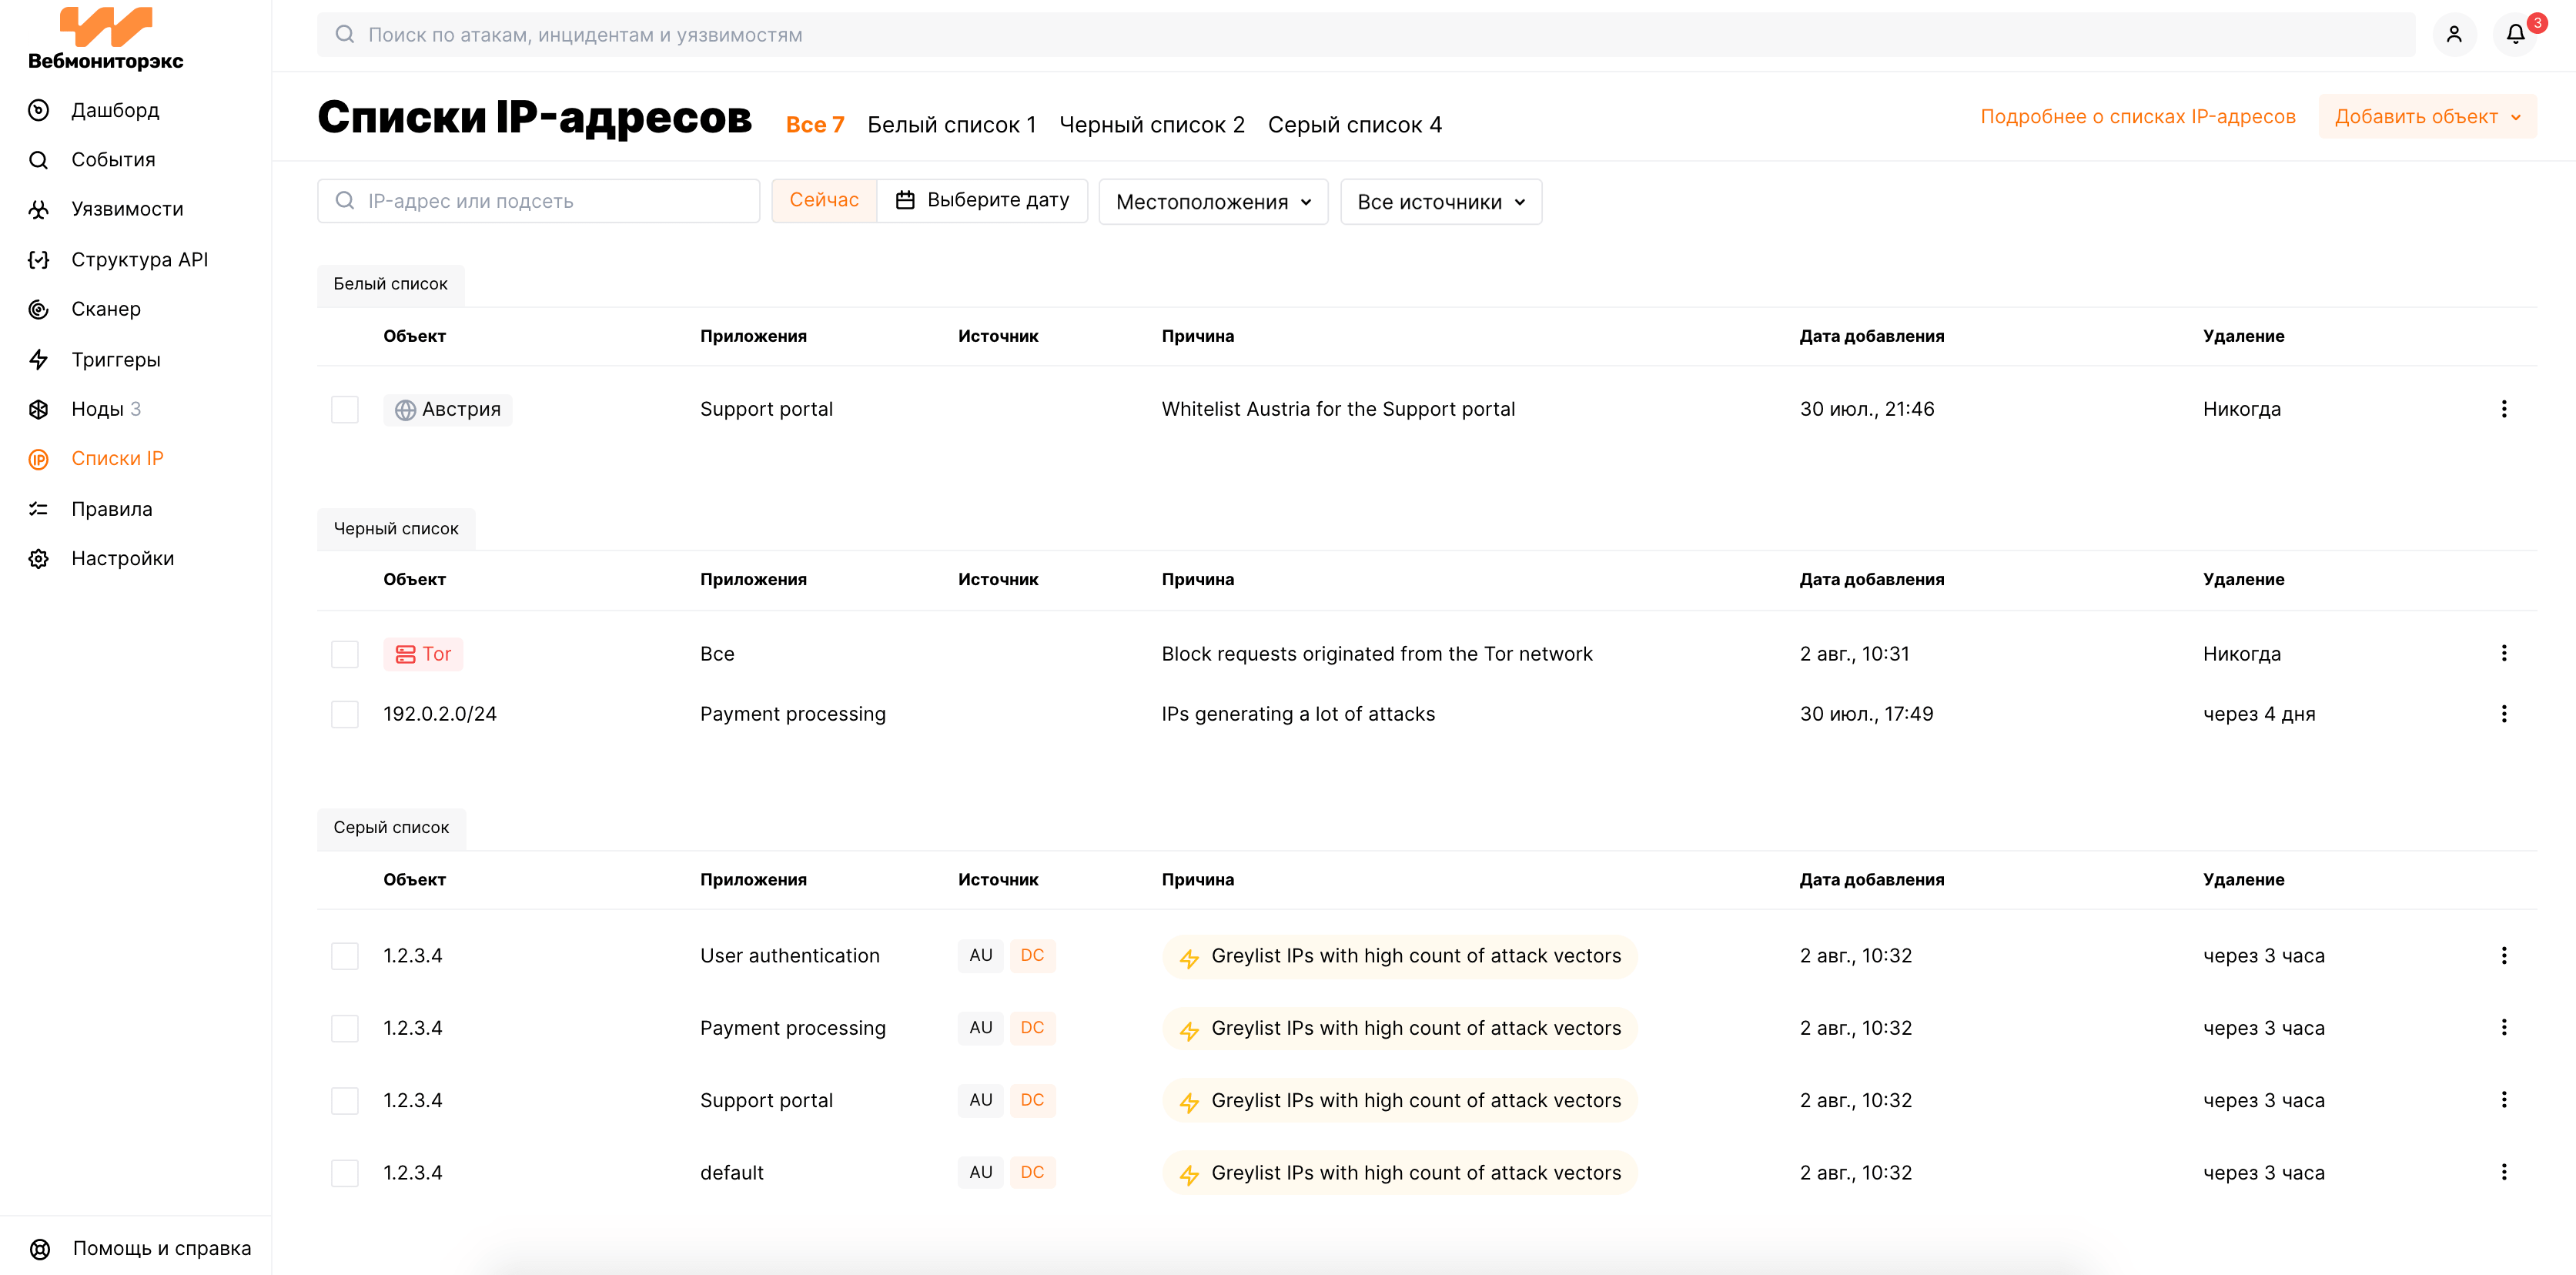Viewport: 2576px width, 1275px height.
Task: Check the Австрия row checkbox
Action: click(345, 410)
